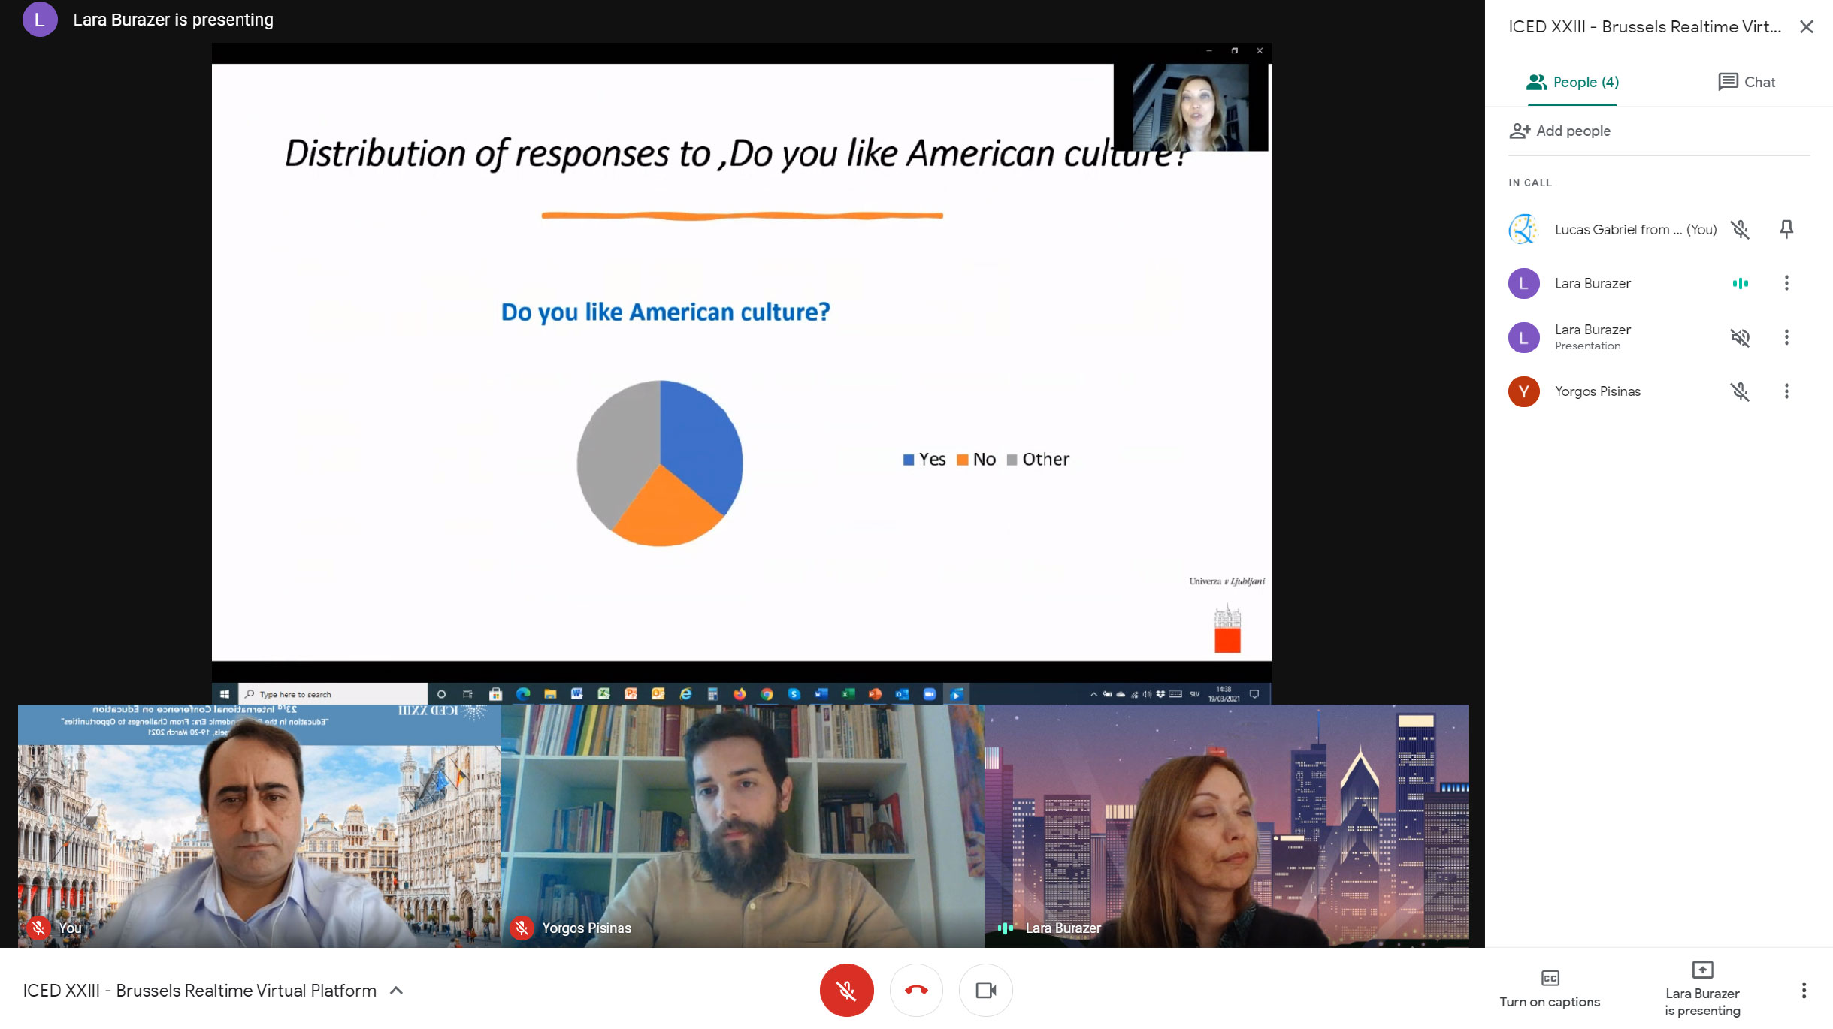Enable captions via Turn on captions
This screenshot has width=1833, height=1029.
(x=1550, y=990)
